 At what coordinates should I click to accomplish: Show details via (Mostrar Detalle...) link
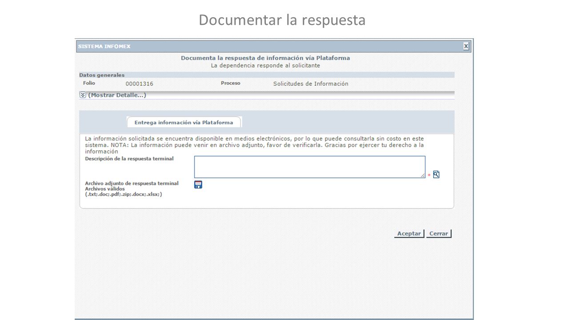tap(117, 95)
